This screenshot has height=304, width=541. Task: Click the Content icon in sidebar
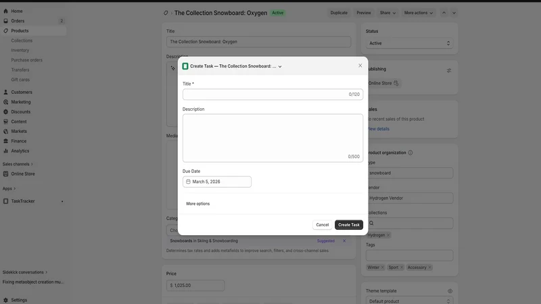[5, 122]
